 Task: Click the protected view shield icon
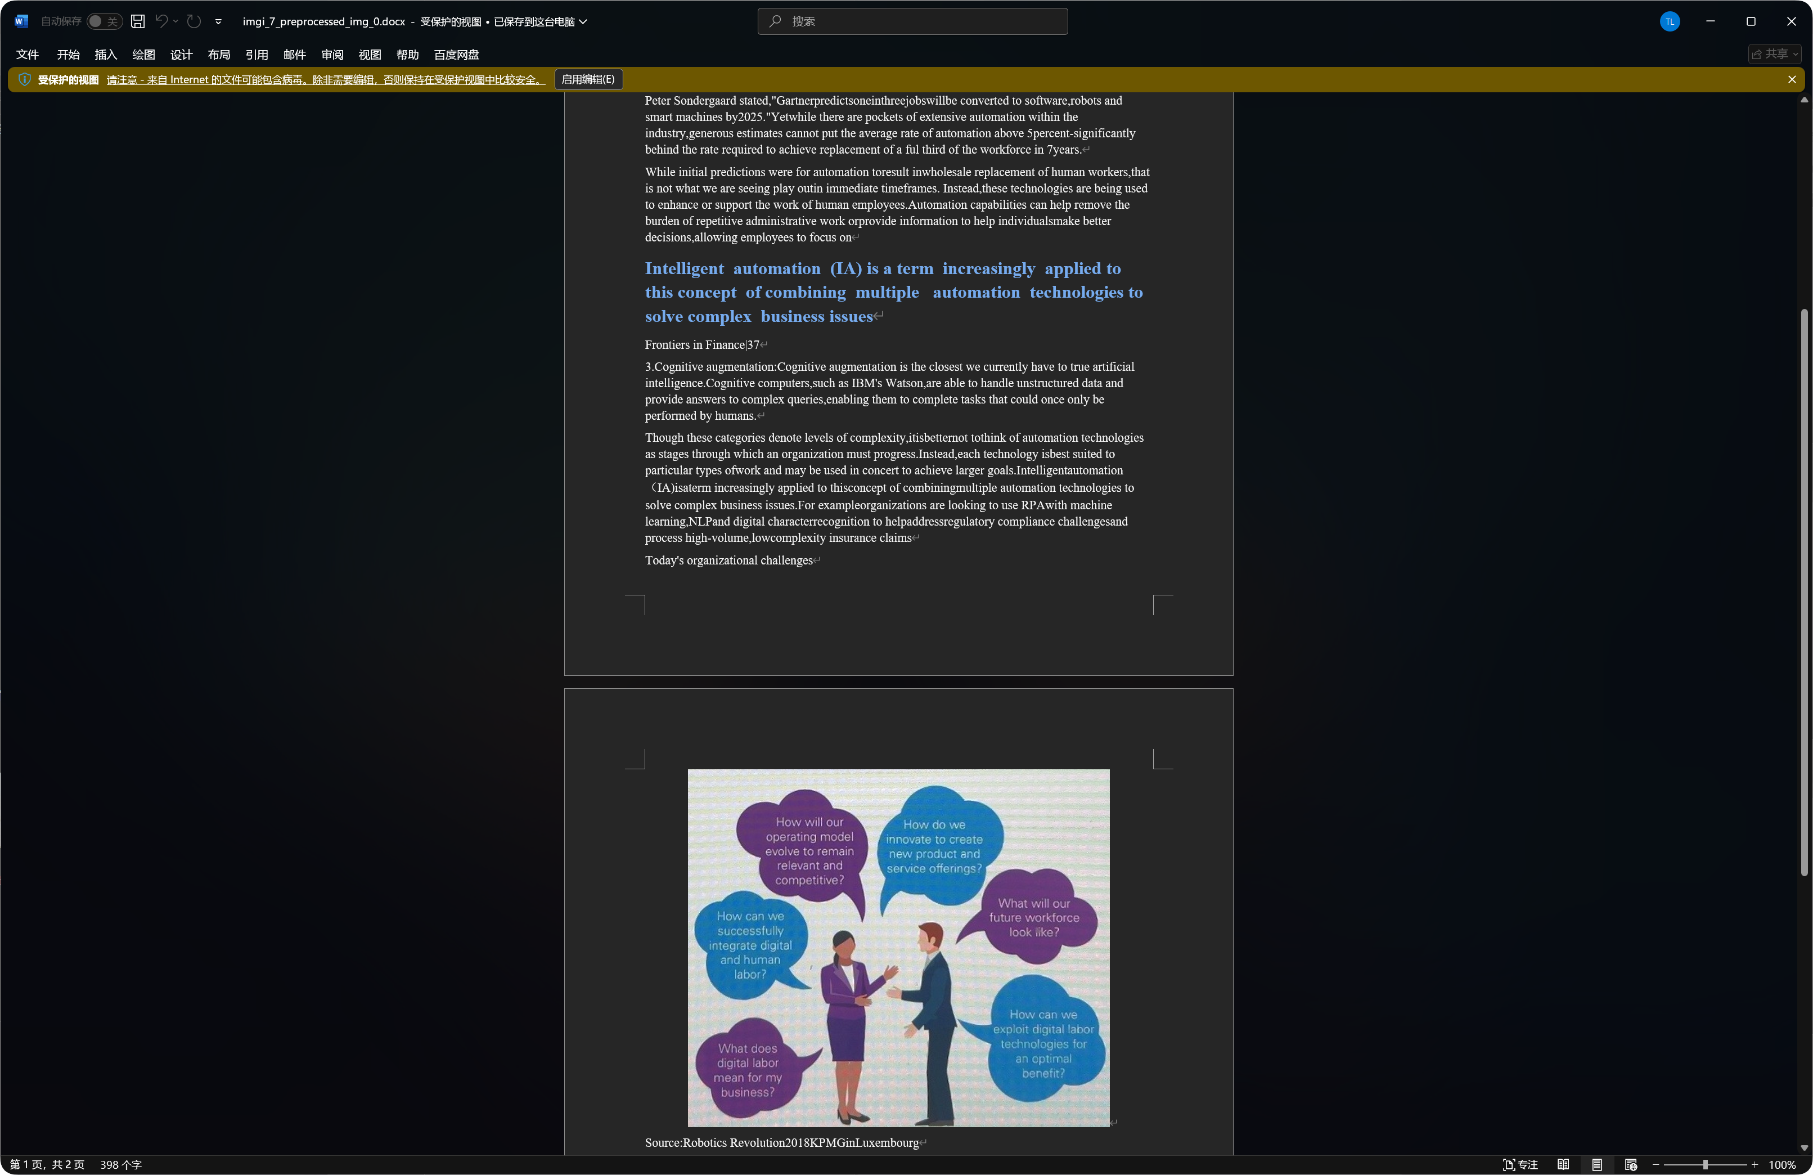tap(24, 79)
